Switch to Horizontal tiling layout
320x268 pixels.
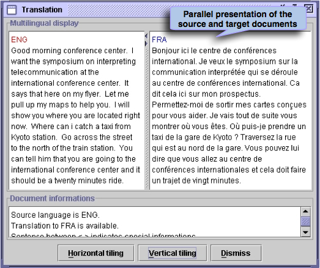pyautogui.click(x=96, y=253)
